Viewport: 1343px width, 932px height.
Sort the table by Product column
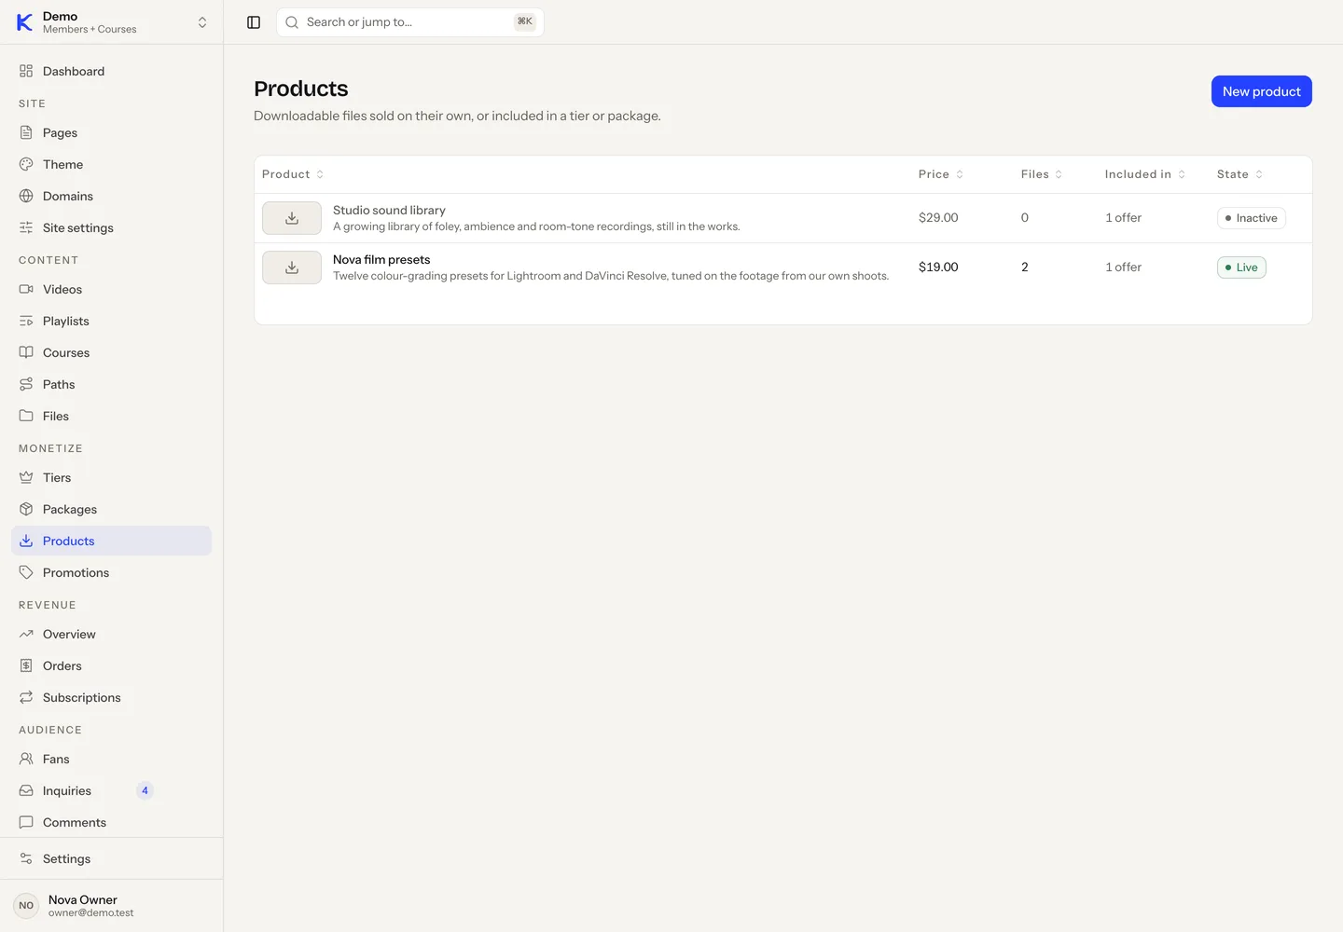click(293, 174)
